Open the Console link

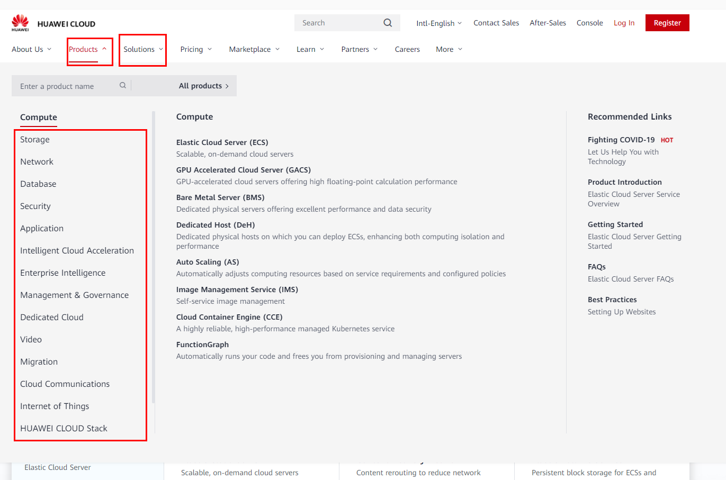point(589,23)
